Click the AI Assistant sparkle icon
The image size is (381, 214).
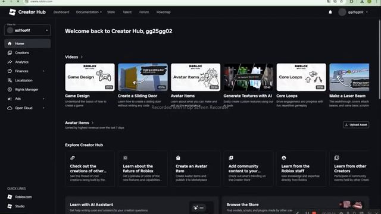(x=196, y=207)
